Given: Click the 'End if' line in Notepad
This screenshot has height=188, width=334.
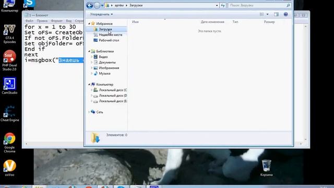Looking at the screenshot, I should (34, 49).
